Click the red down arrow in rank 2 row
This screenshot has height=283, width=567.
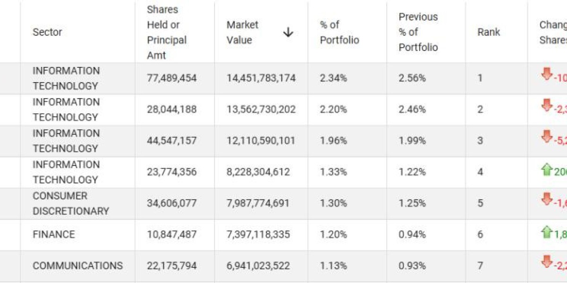(x=547, y=105)
